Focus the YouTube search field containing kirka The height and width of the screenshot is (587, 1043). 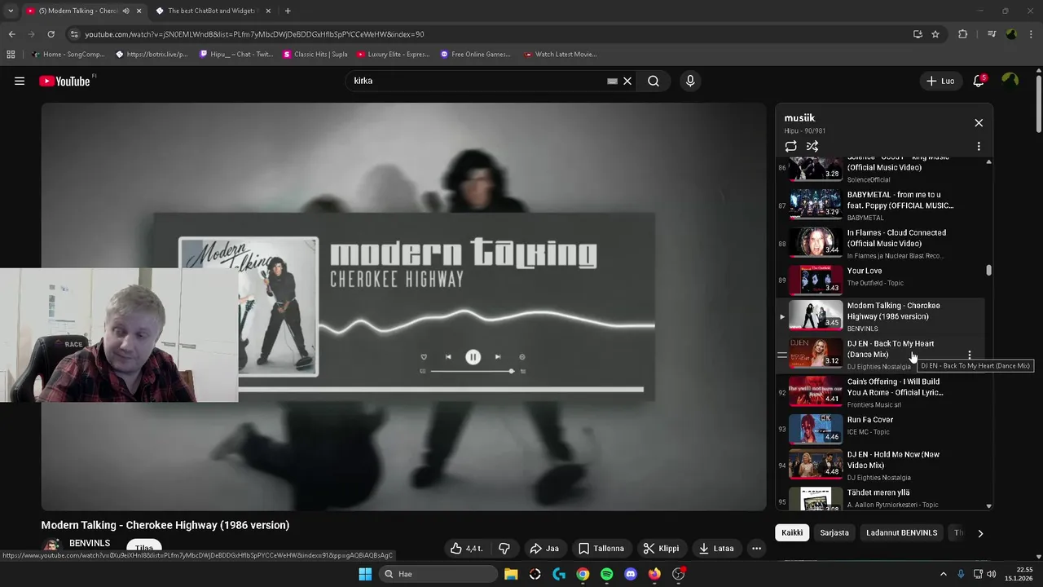[477, 81]
